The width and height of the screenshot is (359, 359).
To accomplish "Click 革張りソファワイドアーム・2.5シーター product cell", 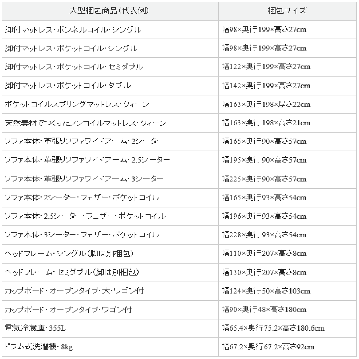I will (110, 160).
